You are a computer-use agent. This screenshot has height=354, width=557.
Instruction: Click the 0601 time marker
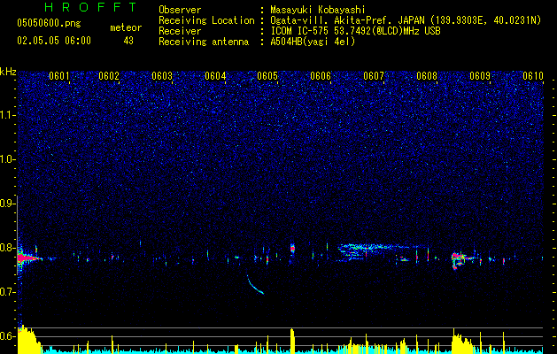(x=59, y=76)
